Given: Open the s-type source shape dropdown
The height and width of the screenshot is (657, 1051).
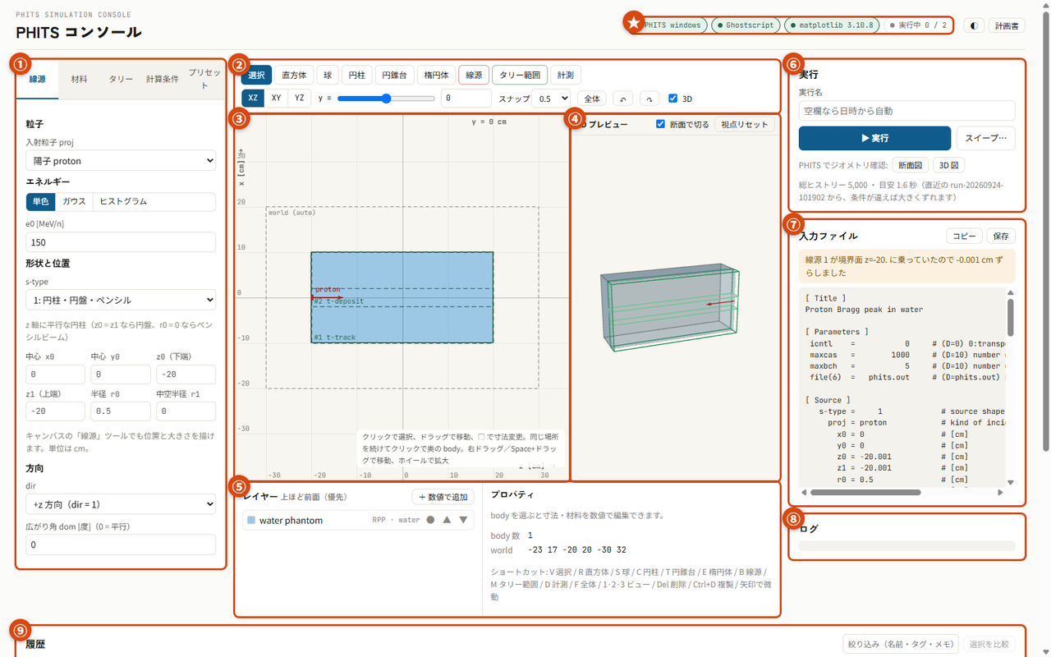Looking at the screenshot, I should pos(121,300).
